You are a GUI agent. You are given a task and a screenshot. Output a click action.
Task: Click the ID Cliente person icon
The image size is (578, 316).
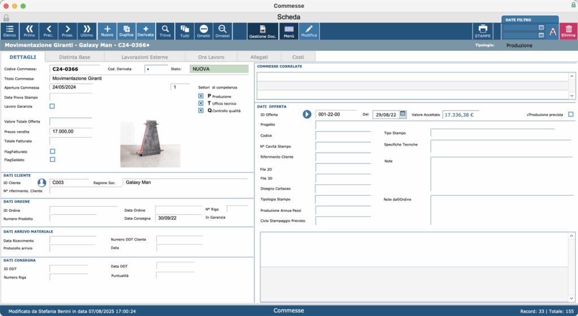[42, 182]
